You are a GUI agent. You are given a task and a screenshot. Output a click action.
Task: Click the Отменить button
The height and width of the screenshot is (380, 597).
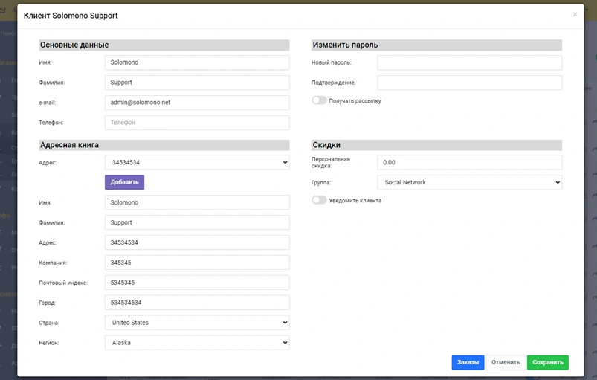pyautogui.click(x=506, y=362)
